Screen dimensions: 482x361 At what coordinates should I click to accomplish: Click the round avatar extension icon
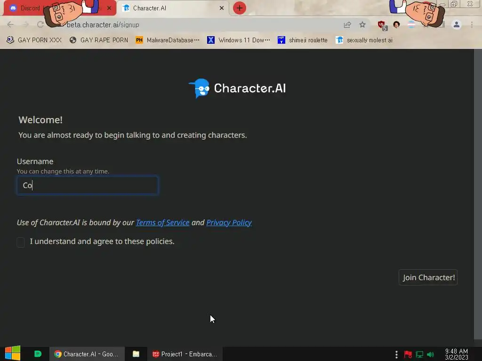point(396,24)
